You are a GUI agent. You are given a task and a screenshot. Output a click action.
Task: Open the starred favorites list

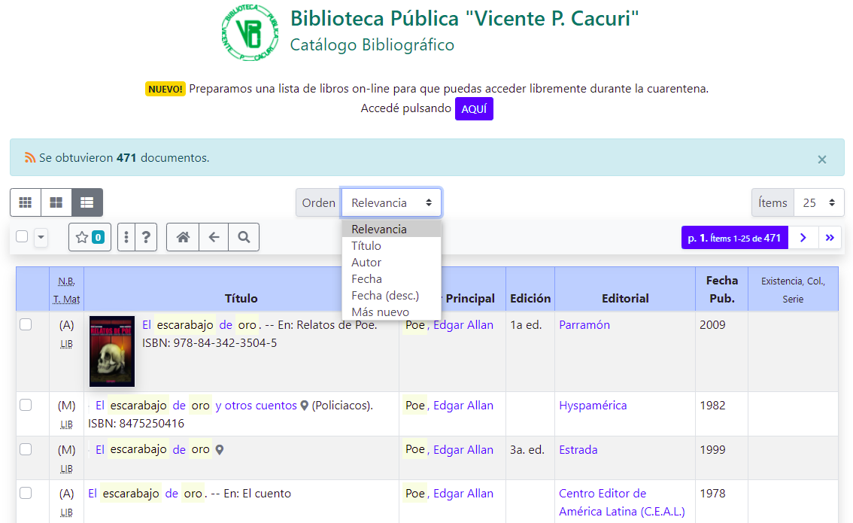point(90,237)
